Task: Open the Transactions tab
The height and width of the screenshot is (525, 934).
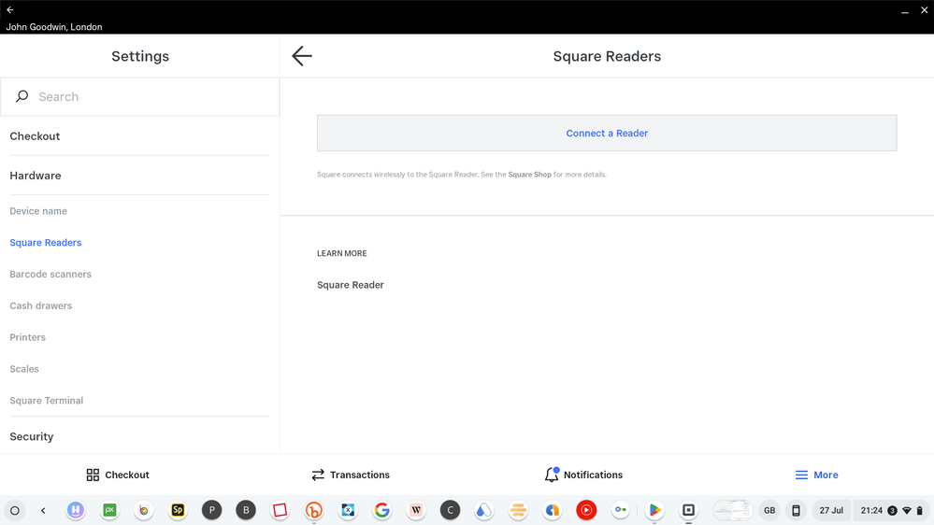Action: click(351, 475)
